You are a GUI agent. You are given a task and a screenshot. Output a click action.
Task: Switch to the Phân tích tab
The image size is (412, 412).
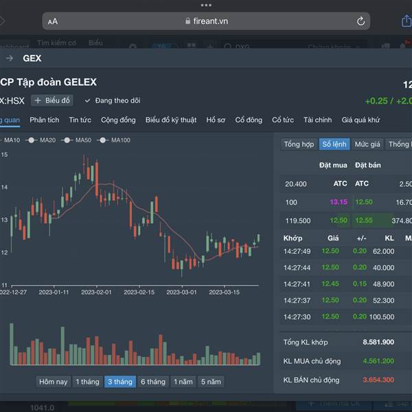tap(45, 120)
